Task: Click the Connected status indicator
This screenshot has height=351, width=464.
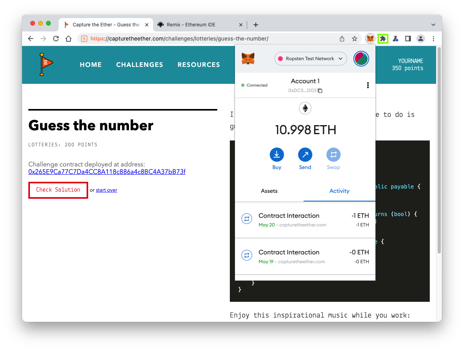Action: click(x=254, y=85)
